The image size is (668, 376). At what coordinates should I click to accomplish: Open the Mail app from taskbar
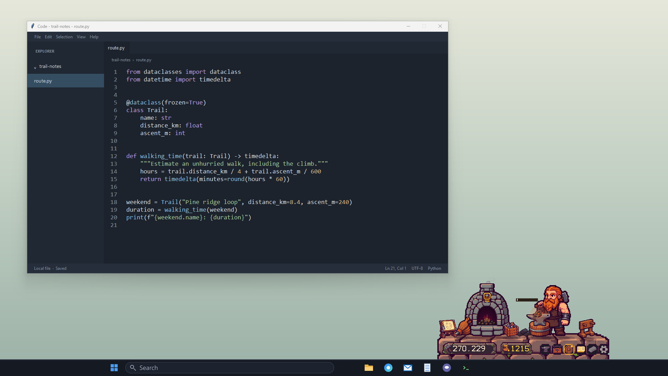click(x=408, y=368)
